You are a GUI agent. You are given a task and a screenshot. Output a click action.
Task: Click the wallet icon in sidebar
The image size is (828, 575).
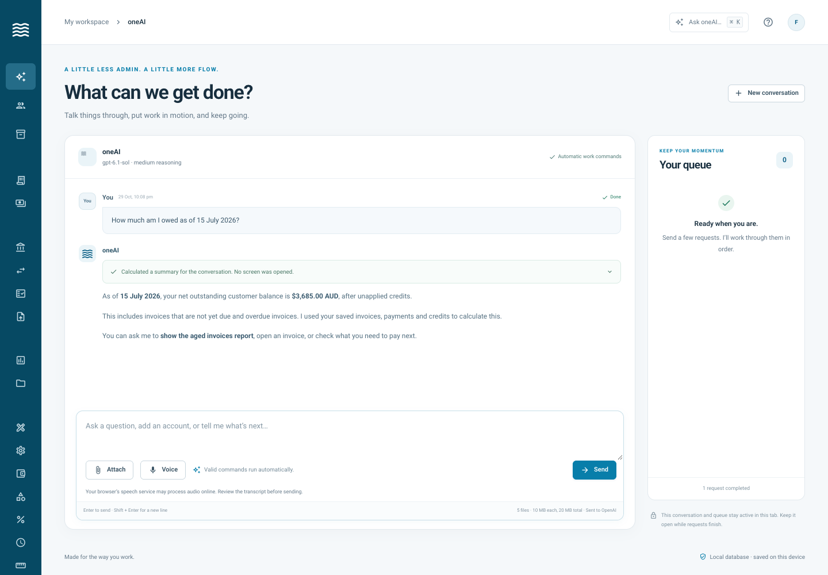21,473
